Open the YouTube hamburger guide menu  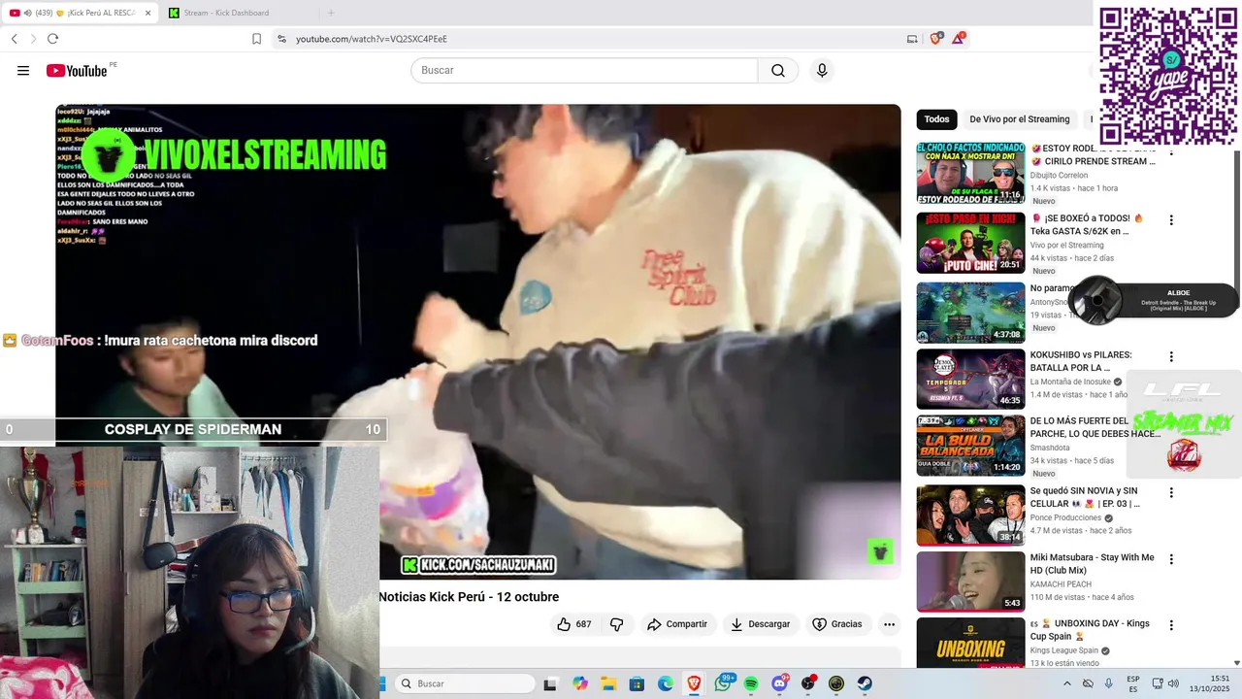point(23,71)
